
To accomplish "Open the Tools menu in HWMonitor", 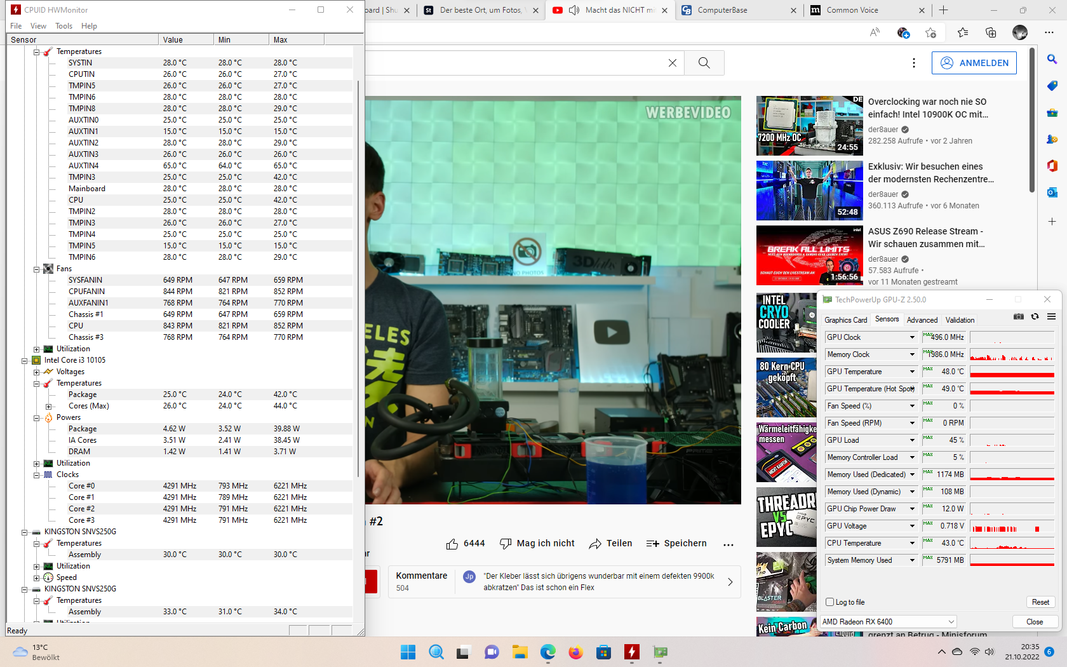I will tap(64, 25).
